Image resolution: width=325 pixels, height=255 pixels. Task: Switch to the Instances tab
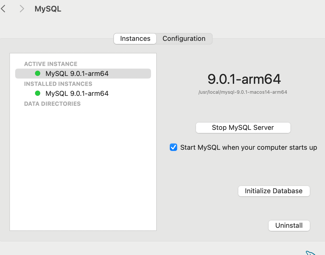pos(135,39)
